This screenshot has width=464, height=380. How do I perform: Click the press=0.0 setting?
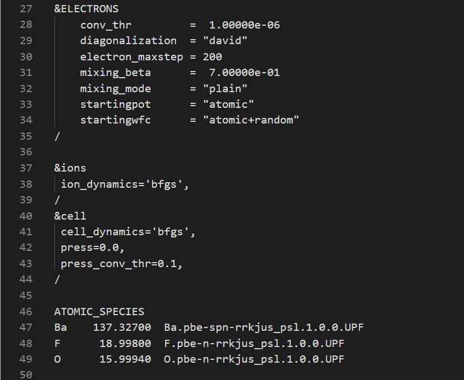(x=89, y=248)
